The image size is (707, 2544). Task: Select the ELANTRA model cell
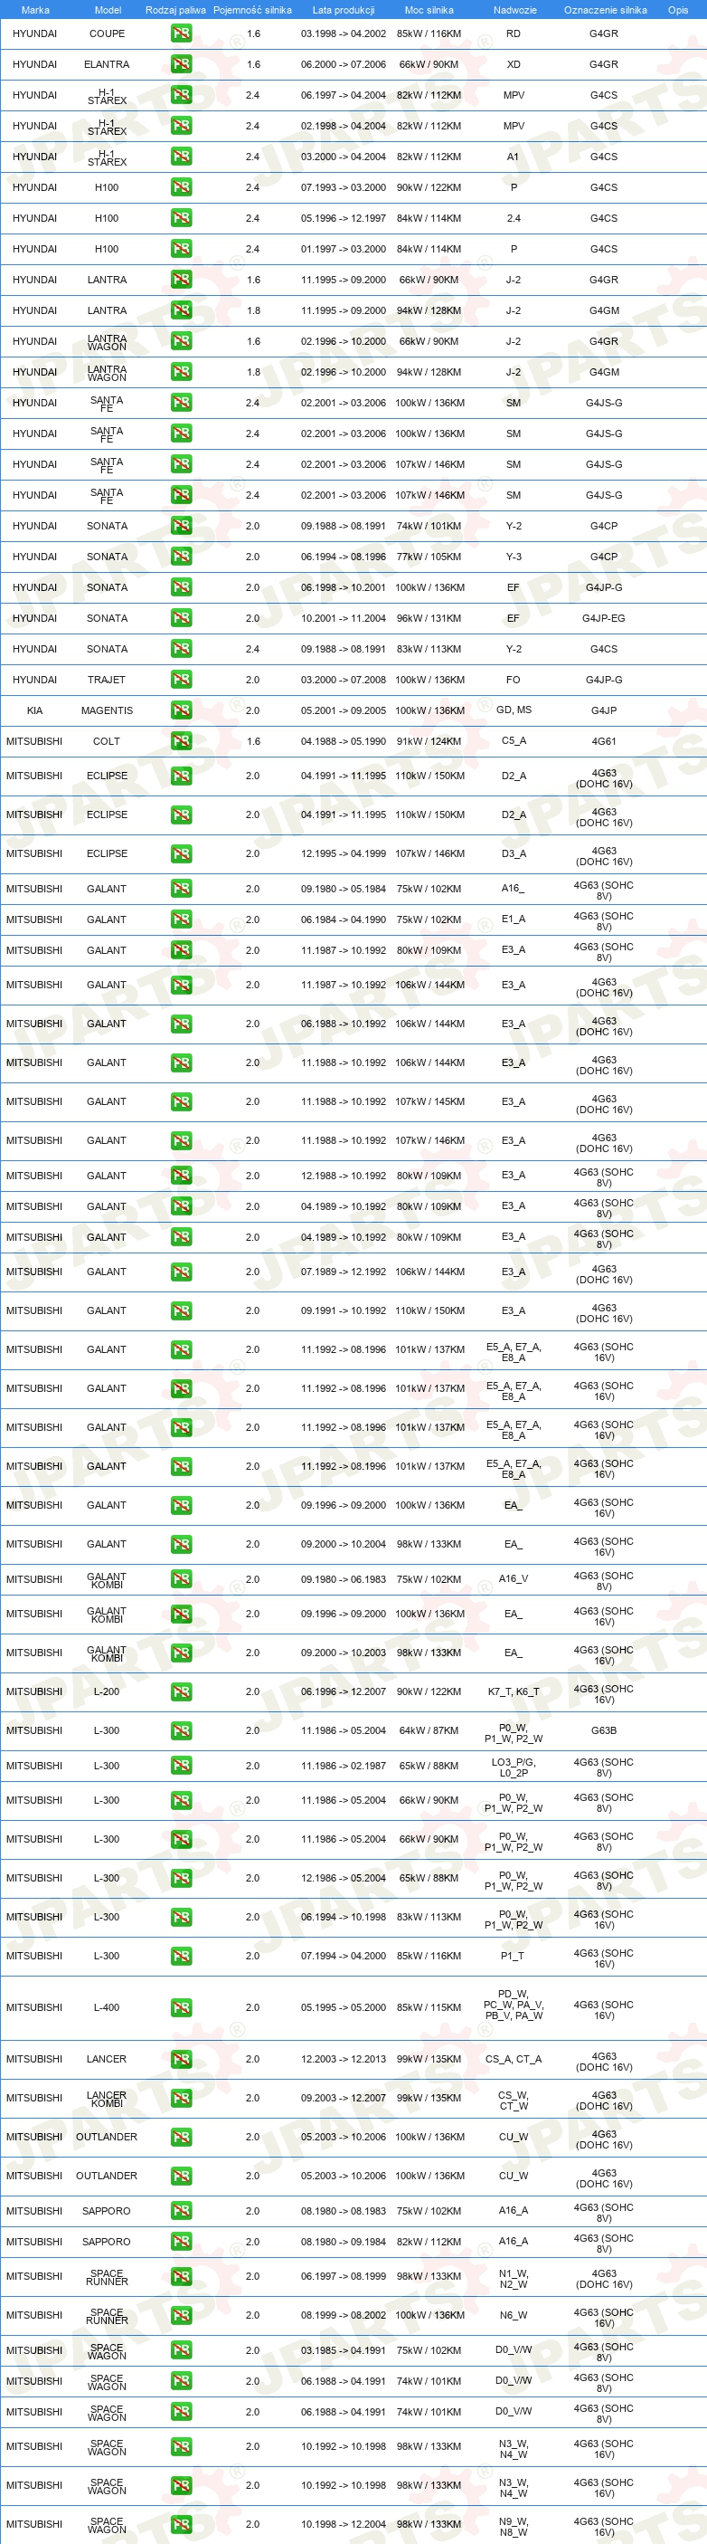point(107,64)
